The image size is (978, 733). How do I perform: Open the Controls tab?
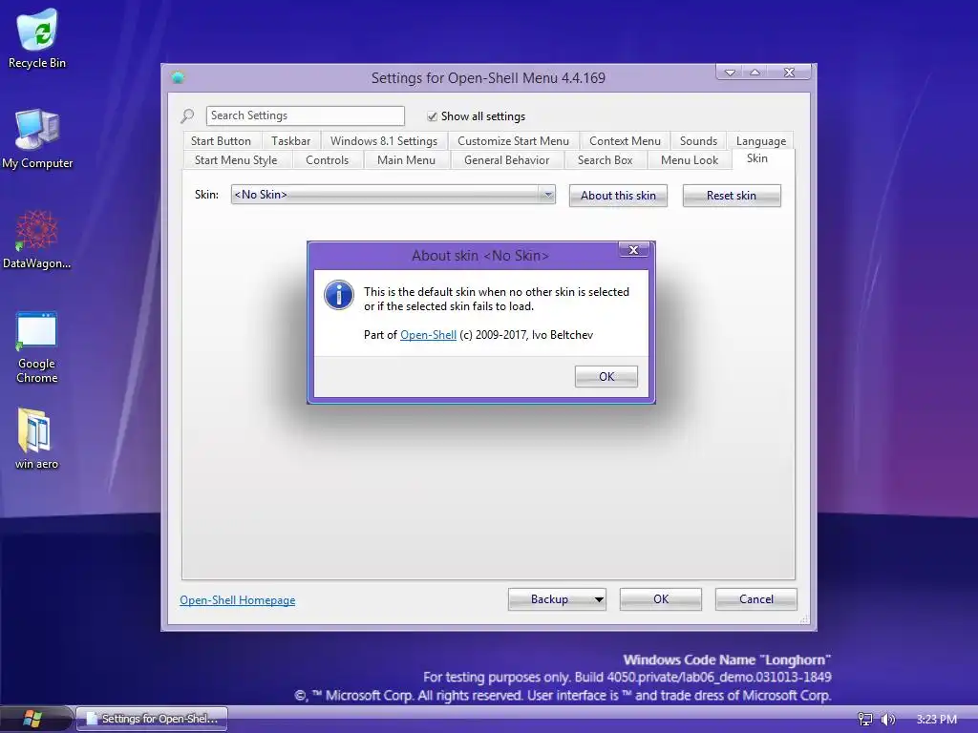point(327,160)
